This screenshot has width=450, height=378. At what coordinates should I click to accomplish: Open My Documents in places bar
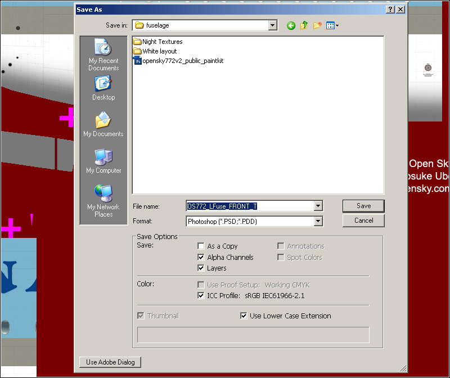(103, 124)
